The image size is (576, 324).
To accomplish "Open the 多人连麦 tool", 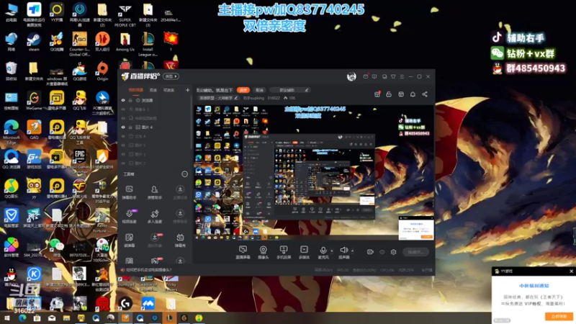I will click(x=155, y=217).
